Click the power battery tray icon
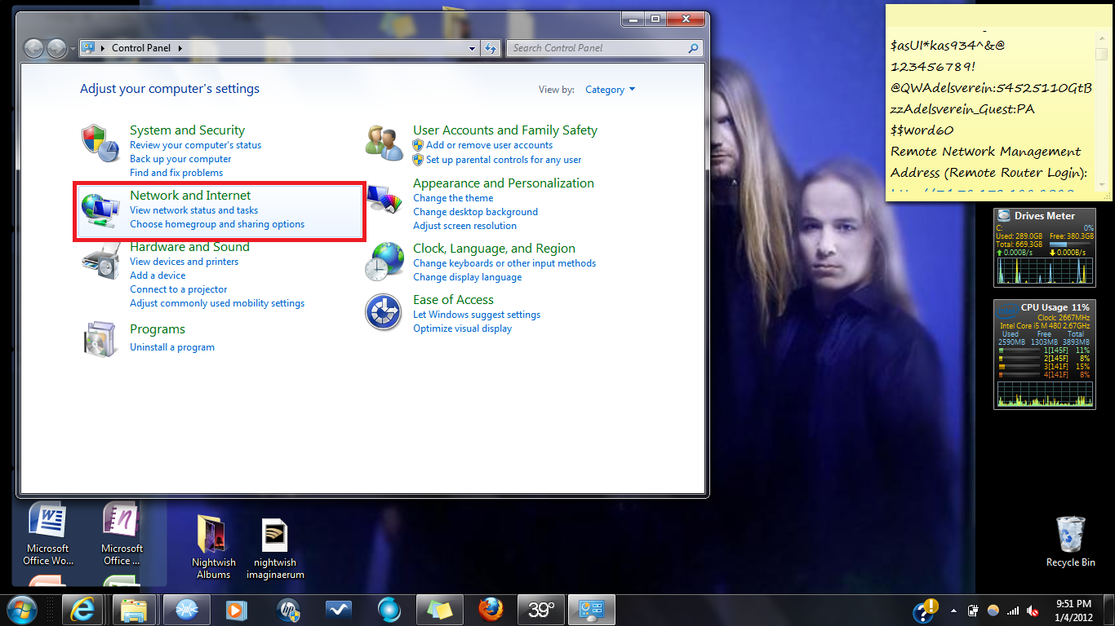The width and height of the screenshot is (1115, 626). (973, 611)
